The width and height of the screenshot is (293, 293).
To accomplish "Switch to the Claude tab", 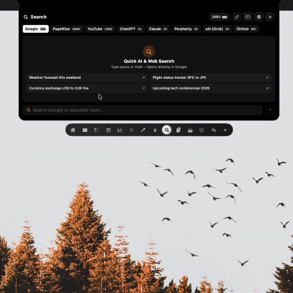I will (158, 29).
